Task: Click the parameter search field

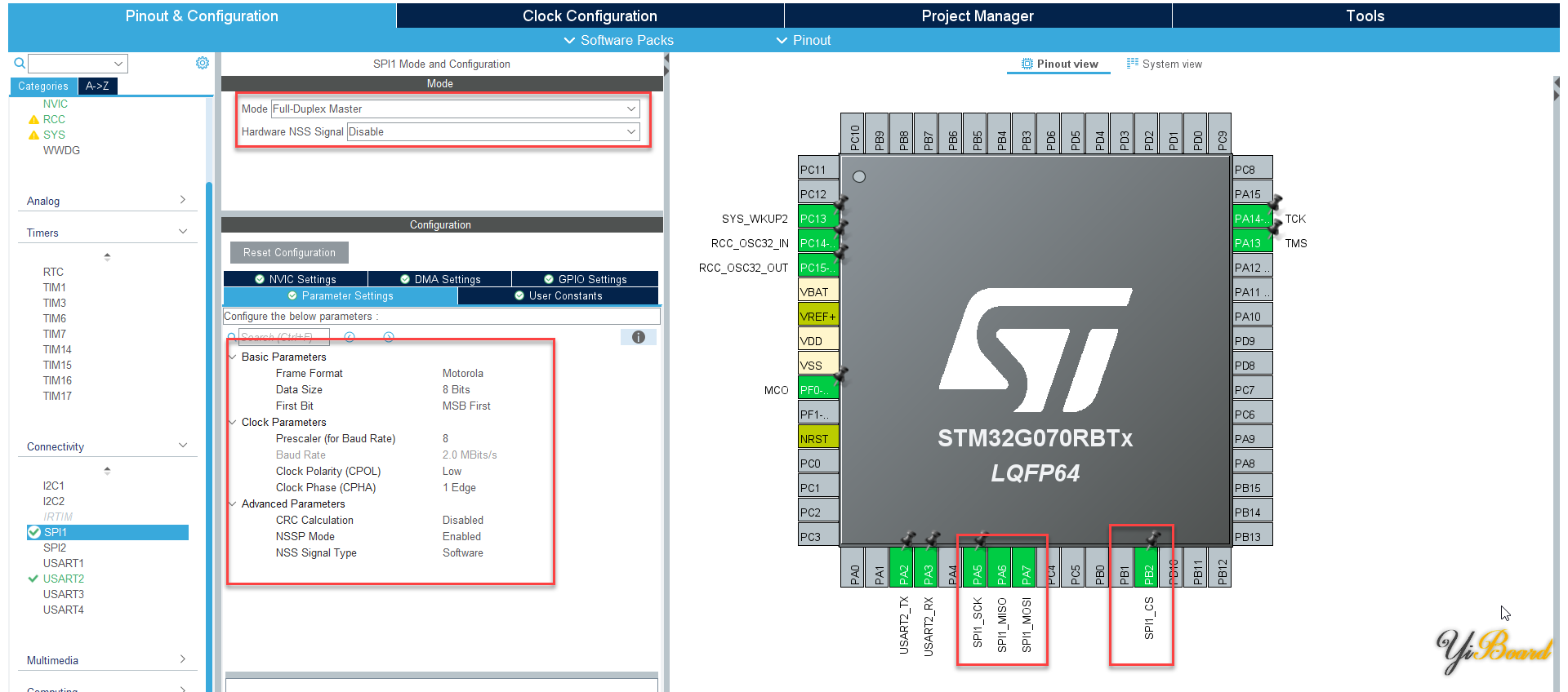Action: [x=284, y=337]
